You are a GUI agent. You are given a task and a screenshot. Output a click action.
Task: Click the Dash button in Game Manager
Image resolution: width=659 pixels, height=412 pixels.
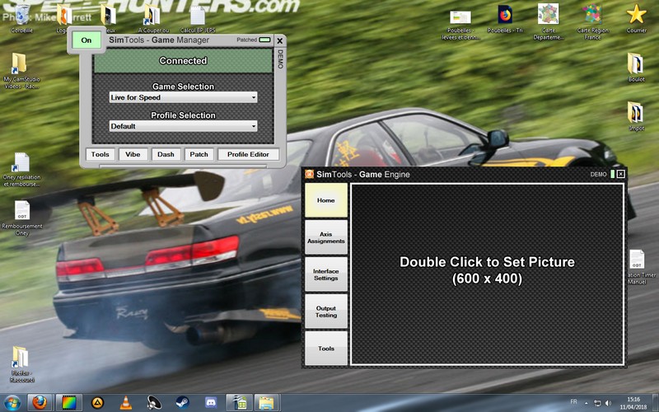[166, 154]
